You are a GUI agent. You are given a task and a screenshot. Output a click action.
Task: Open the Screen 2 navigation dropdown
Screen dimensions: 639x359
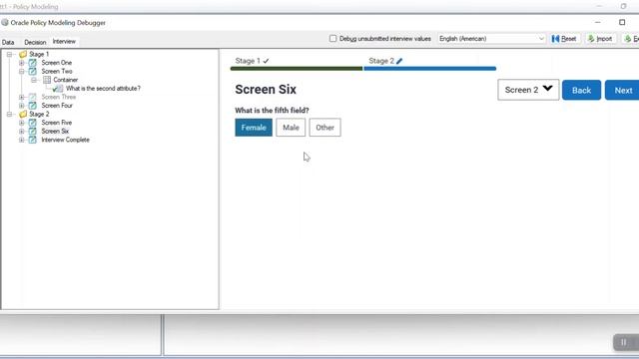528,90
